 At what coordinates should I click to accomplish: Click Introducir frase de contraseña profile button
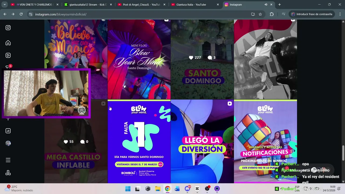click(312, 14)
